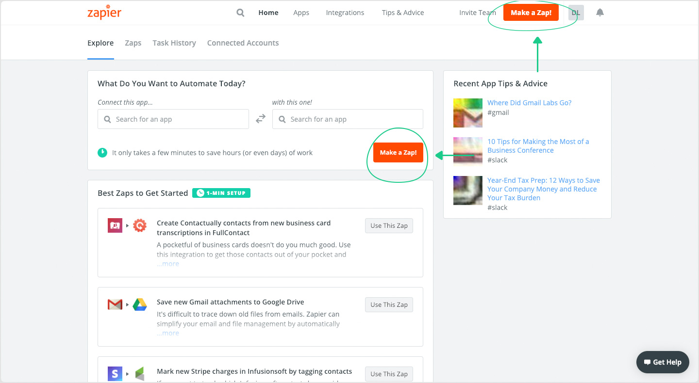This screenshot has width=699, height=383.
Task: Open the notifications bell
Action: (x=600, y=13)
